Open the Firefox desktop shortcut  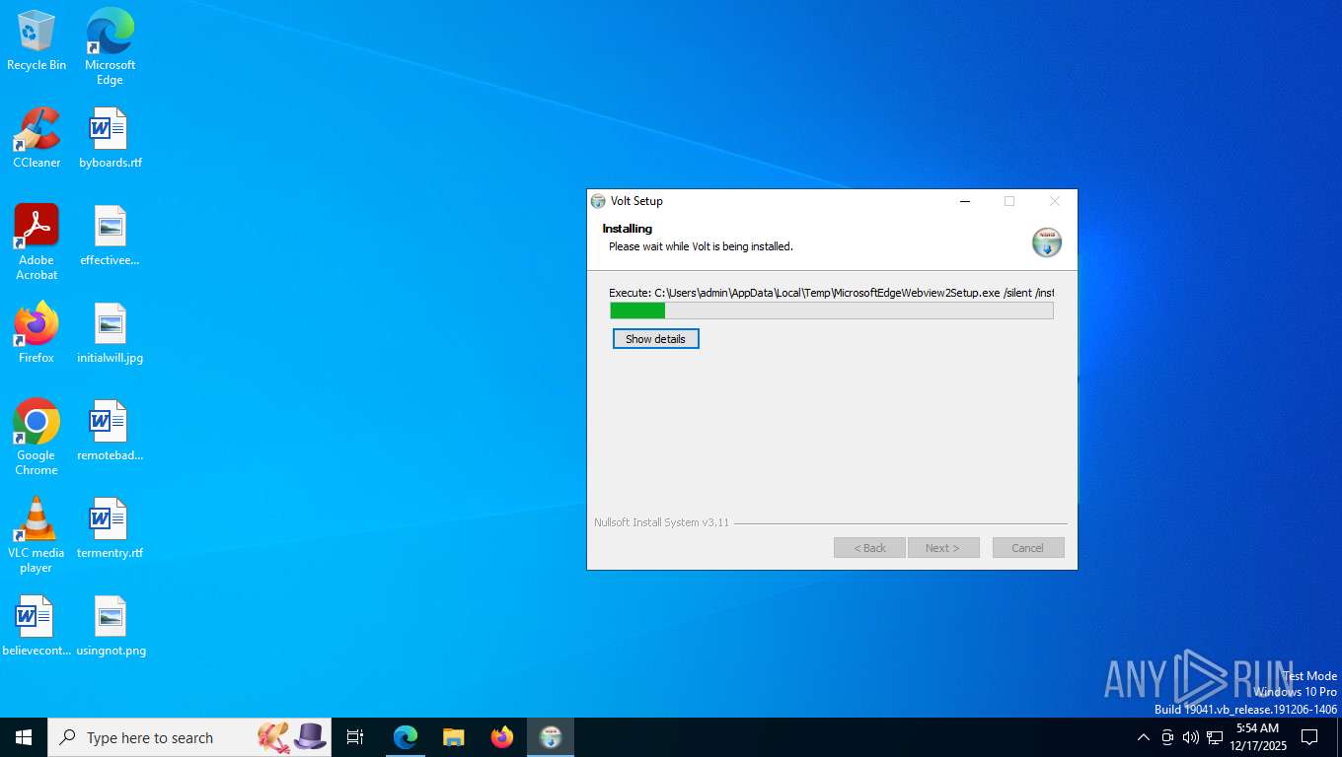pos(37,332)
